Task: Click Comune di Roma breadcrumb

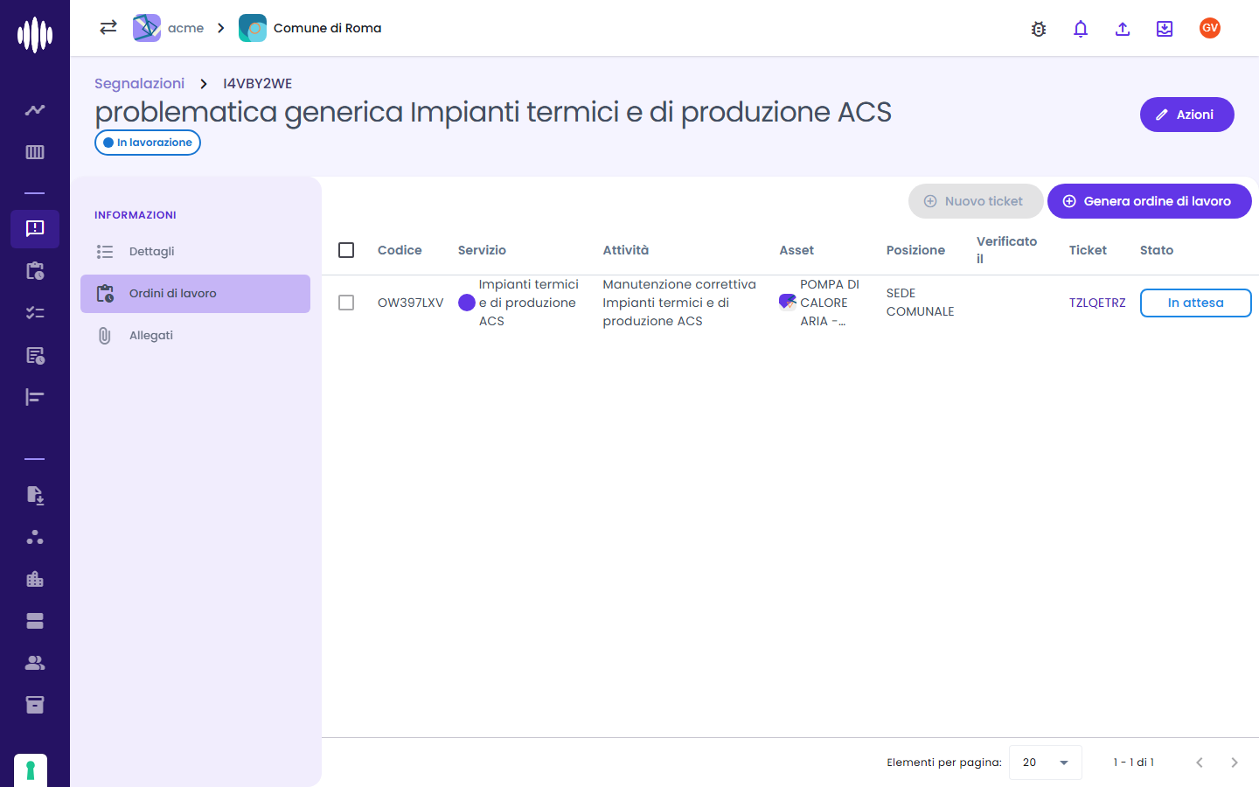Action: [310, 28]
